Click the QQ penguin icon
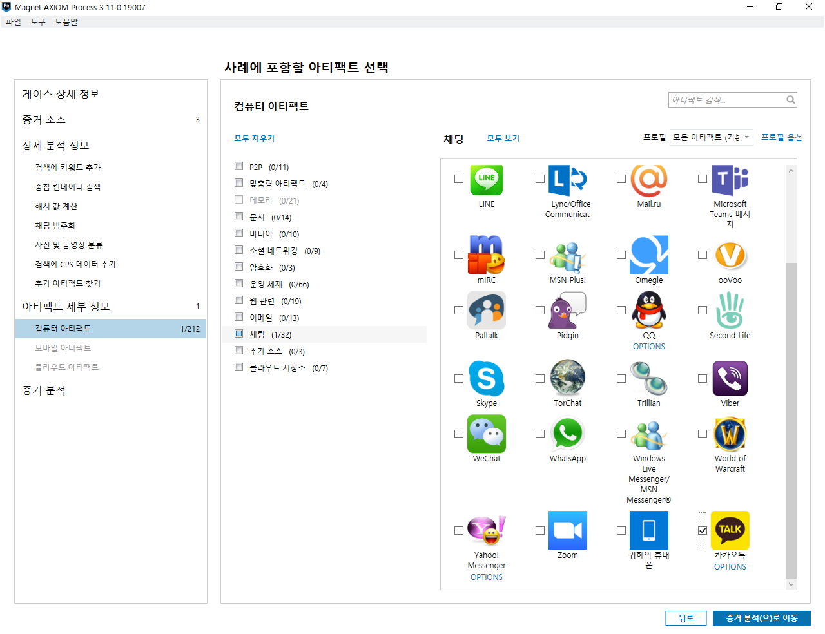This screenshot has width=825, height=634. click(x=649, y=310)
